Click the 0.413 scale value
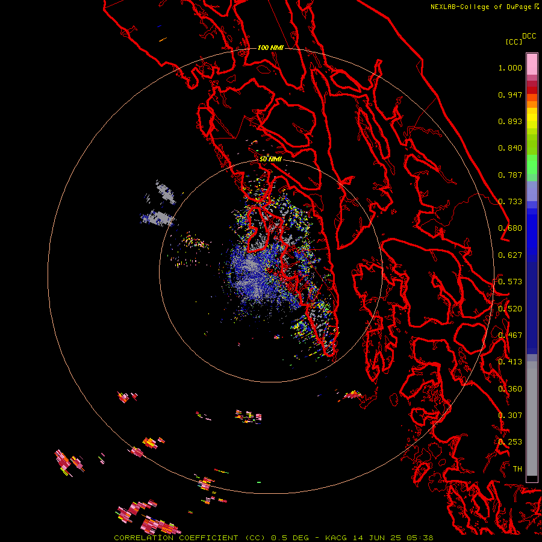The width and height of the screenshot is (542, 542). (x=510, y=362)
